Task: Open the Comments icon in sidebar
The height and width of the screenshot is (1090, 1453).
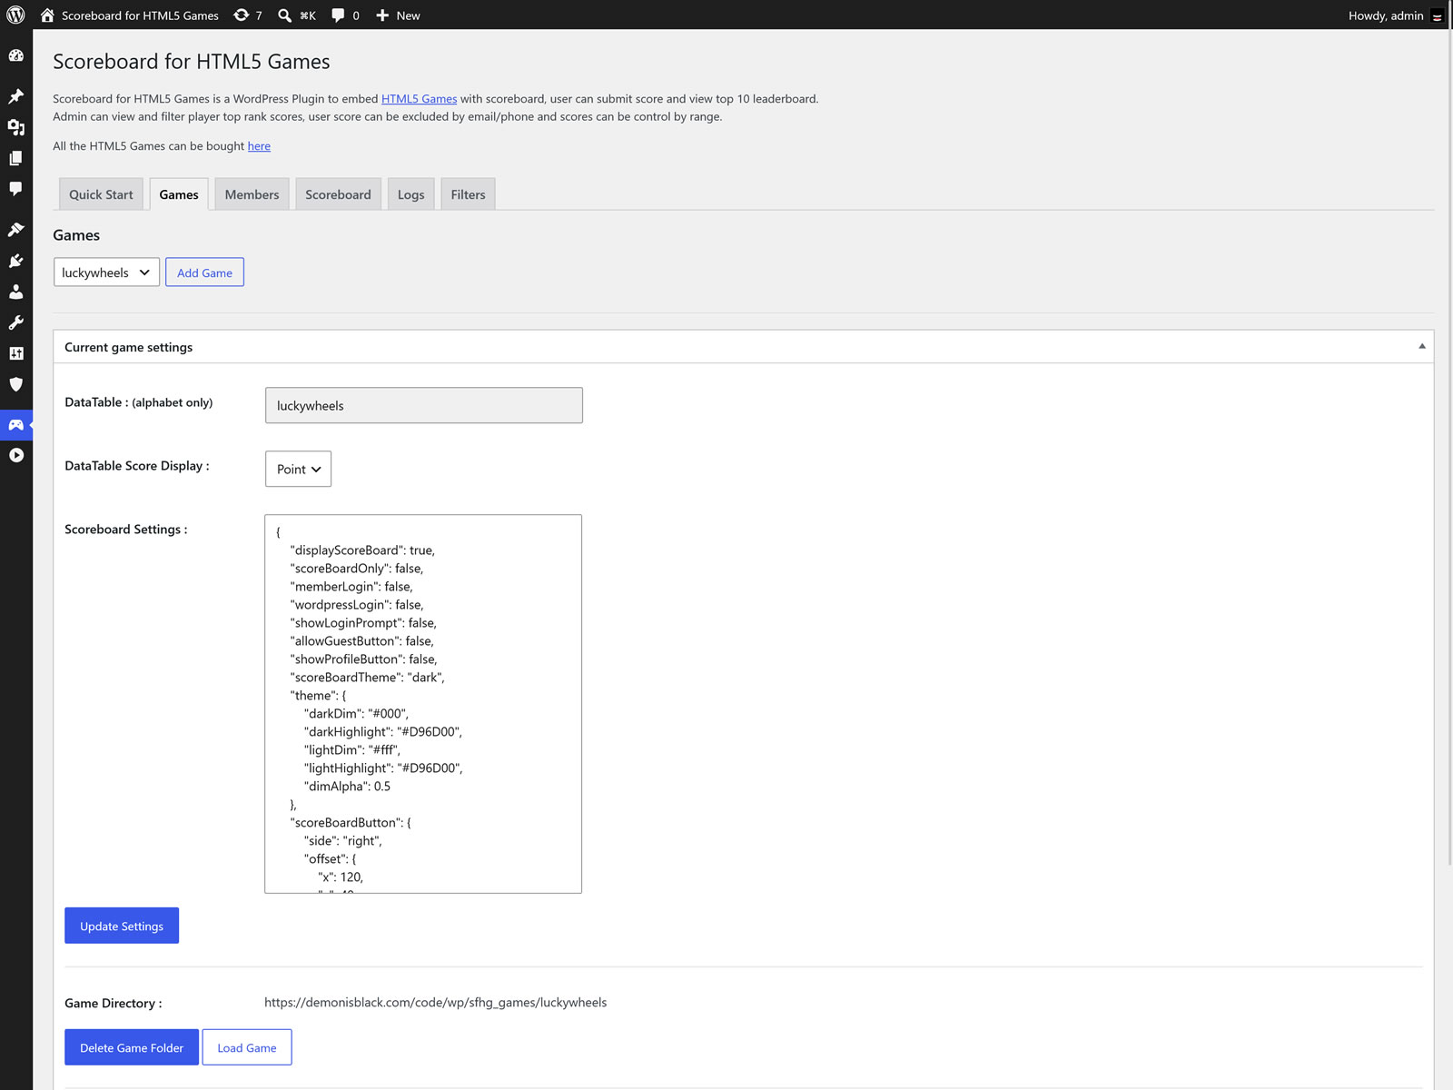Action: pos(16,189)
